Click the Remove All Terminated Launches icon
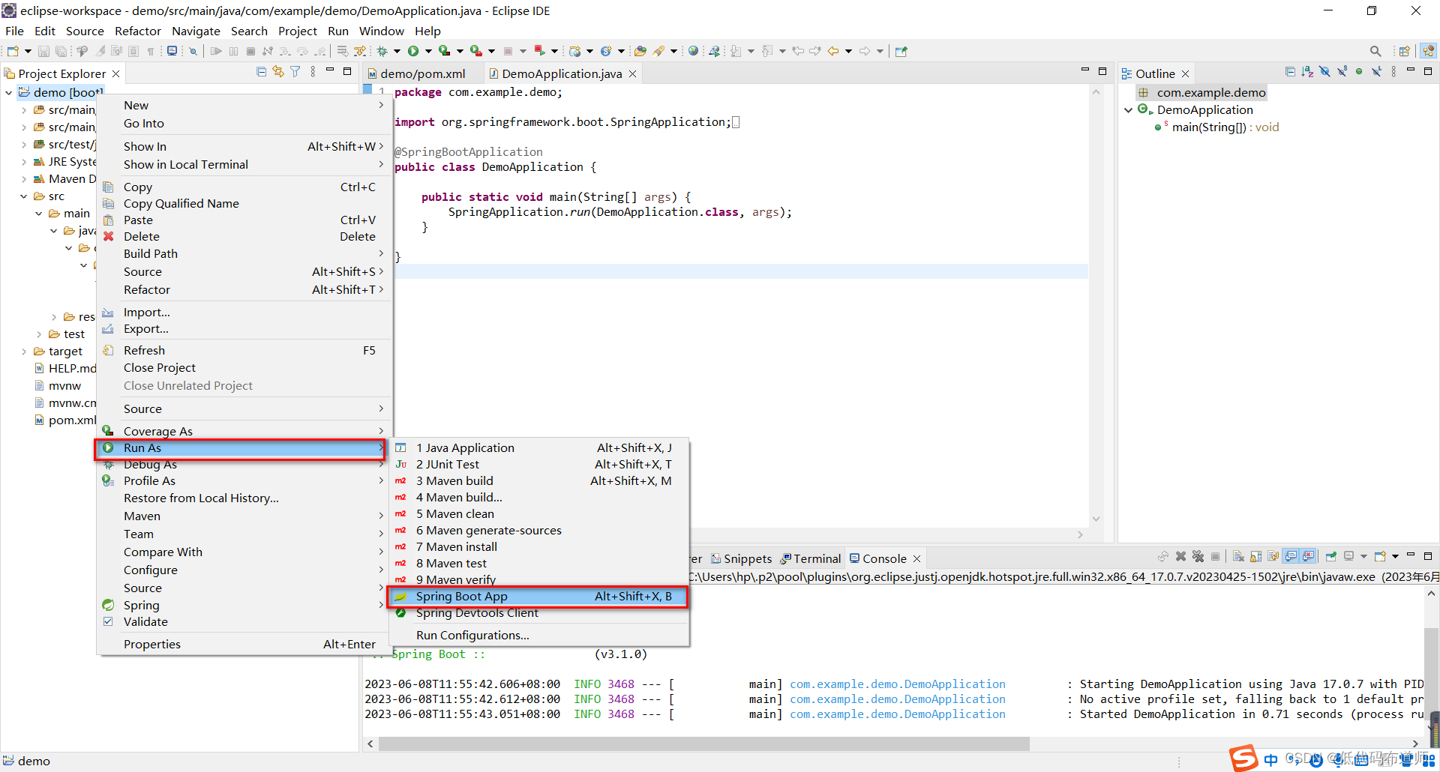 pos(1198,556)
